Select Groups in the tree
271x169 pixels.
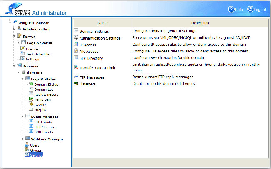point(36,150)
